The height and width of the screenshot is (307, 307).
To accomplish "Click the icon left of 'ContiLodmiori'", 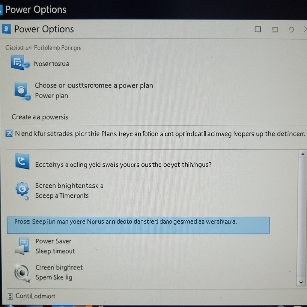I will [10, 296].
